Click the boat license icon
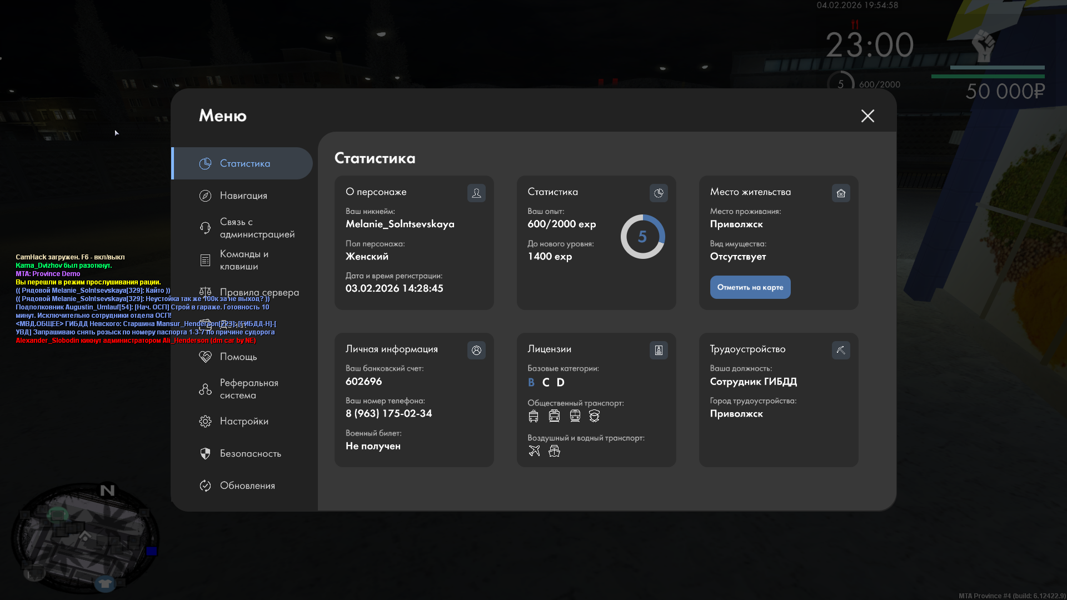 (x=554, y=451)
